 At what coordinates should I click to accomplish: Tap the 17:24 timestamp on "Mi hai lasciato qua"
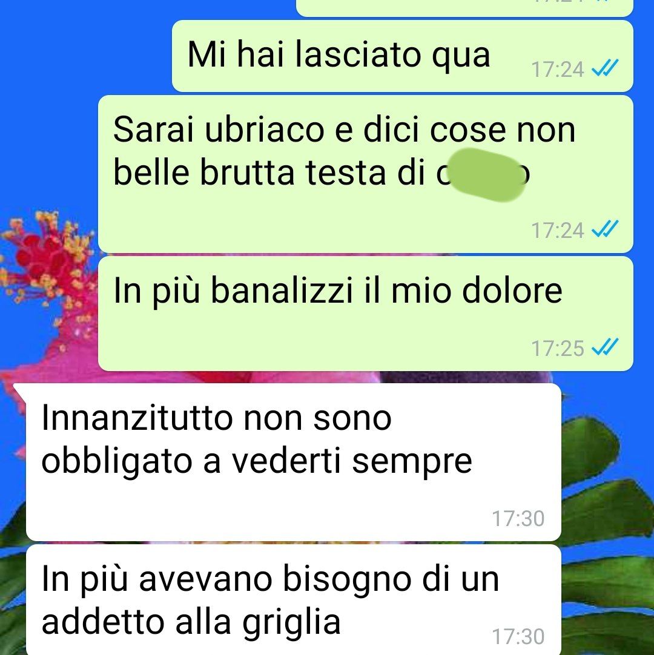point(558,70)
